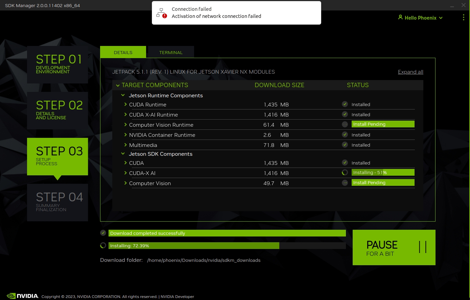Open the three-dot options menu
Image resolution: width=470 pixels, height=300 pixels.
coord(463,18)
